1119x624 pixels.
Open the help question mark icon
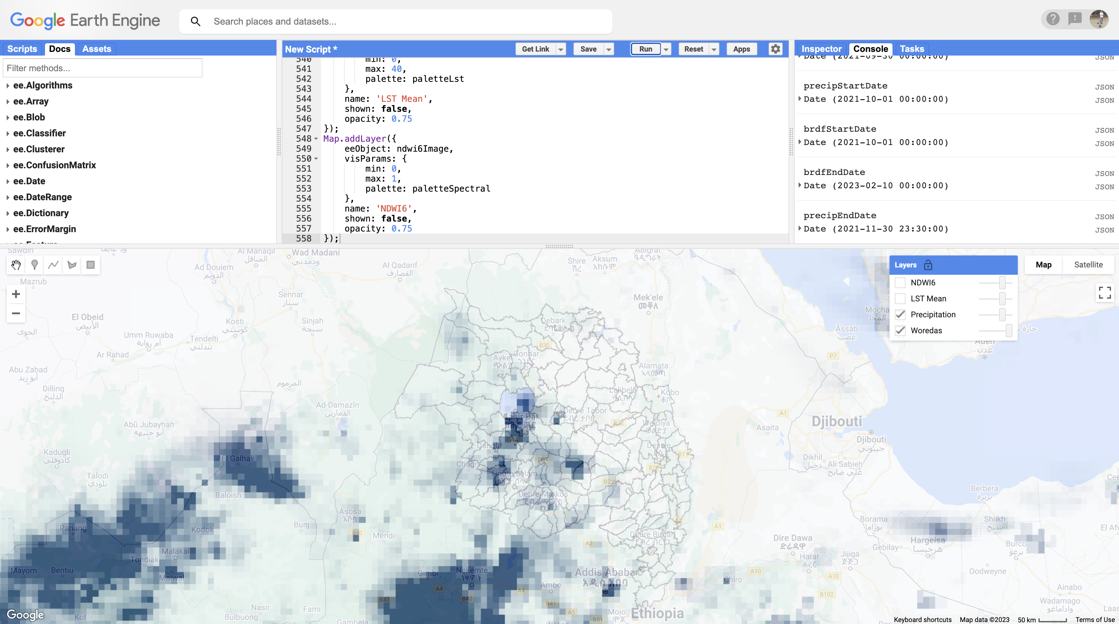[1052, 19]
